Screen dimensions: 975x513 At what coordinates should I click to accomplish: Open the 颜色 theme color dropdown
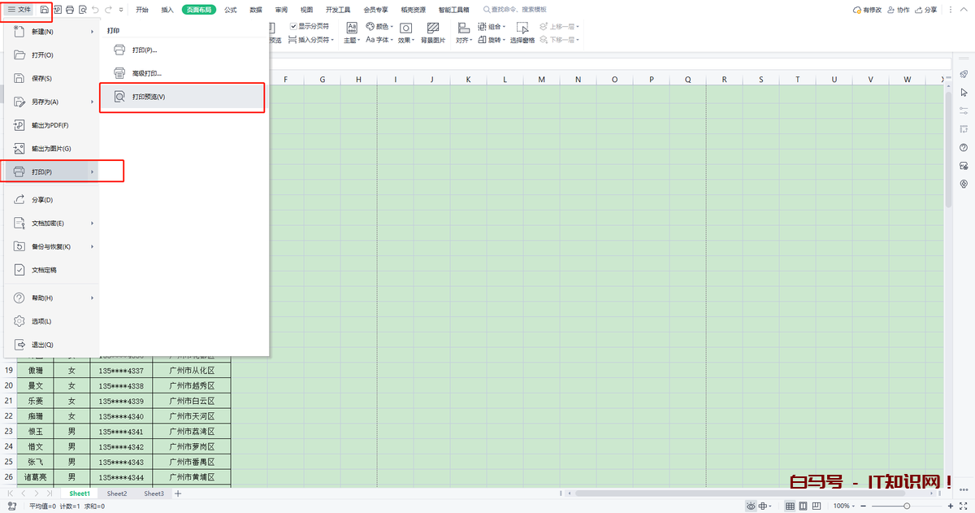pyautogui.click(x=379, y=26)
